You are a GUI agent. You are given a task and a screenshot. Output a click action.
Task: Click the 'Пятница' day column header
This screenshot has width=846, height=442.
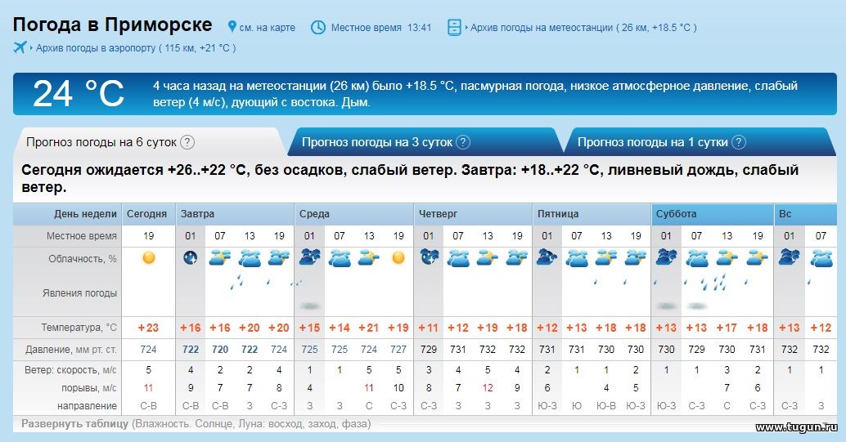[558, 214]
